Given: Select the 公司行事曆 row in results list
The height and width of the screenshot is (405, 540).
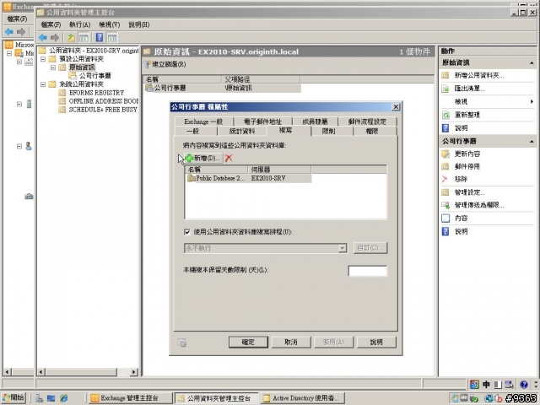Looking at the screenshot, I should click(x=223, y=88).
